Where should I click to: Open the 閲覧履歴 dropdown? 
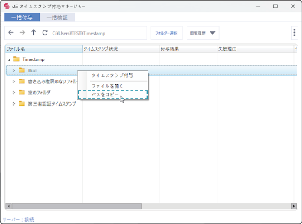pyautogui.click(x=203, y=33)
